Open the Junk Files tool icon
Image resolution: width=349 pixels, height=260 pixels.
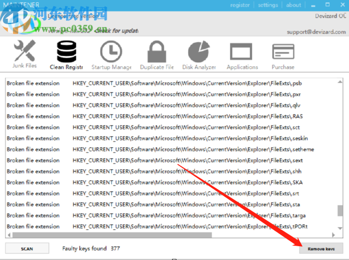point(25,51)
